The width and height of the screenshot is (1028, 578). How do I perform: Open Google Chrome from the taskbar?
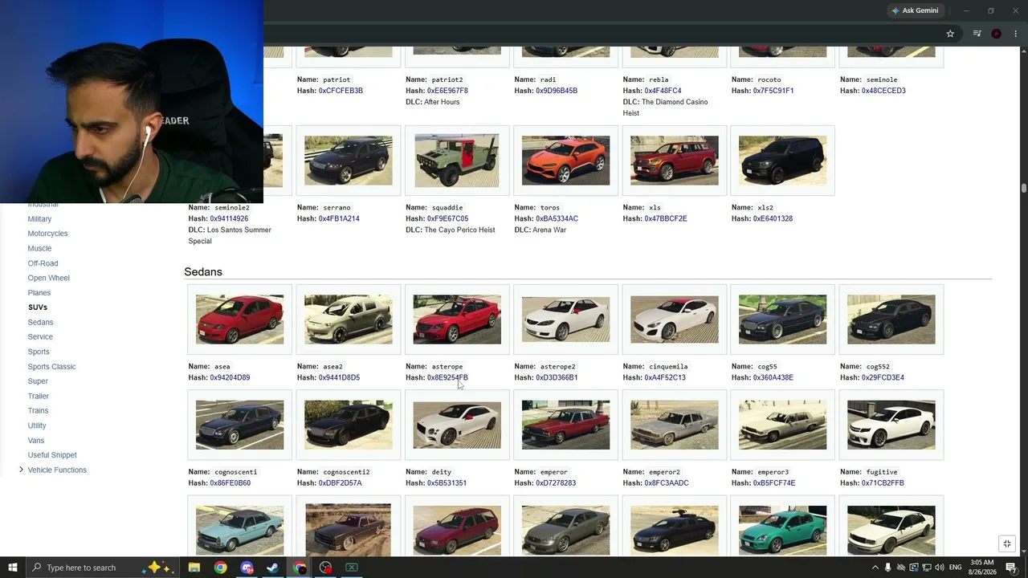tap(220, 568)
